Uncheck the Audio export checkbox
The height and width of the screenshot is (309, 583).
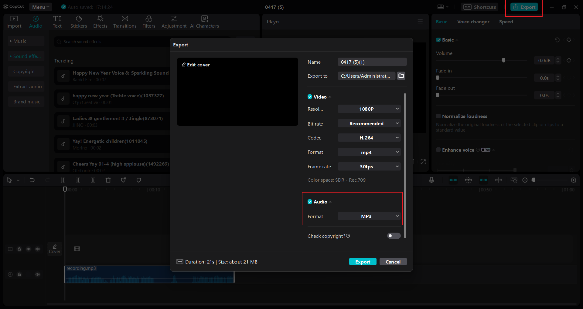310,202
